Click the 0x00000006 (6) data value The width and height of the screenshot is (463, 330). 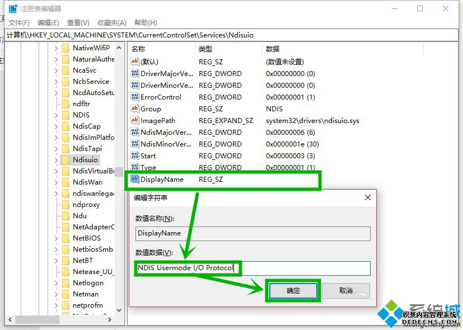pyautogui.click(x=290, y=133)
